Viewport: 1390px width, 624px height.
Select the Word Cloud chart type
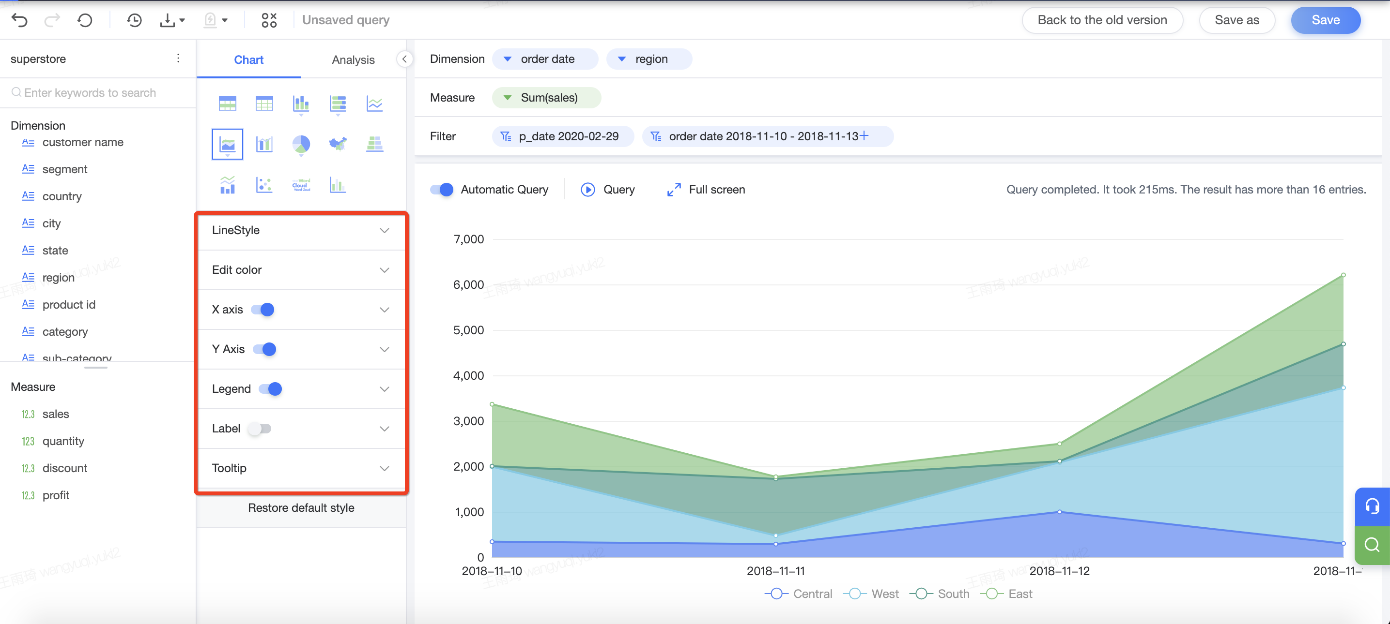pos(301,185)
